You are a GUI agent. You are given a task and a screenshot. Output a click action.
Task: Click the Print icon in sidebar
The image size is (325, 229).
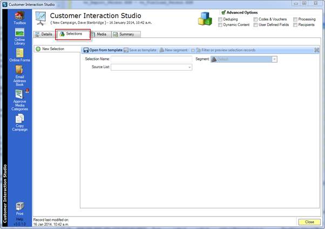pyautogui.click(x=20, y=206)
